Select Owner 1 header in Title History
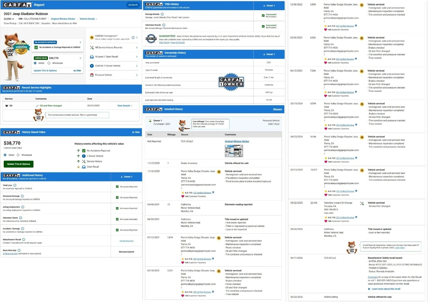This screenshot has height=302, width=428. pos(269,5)
